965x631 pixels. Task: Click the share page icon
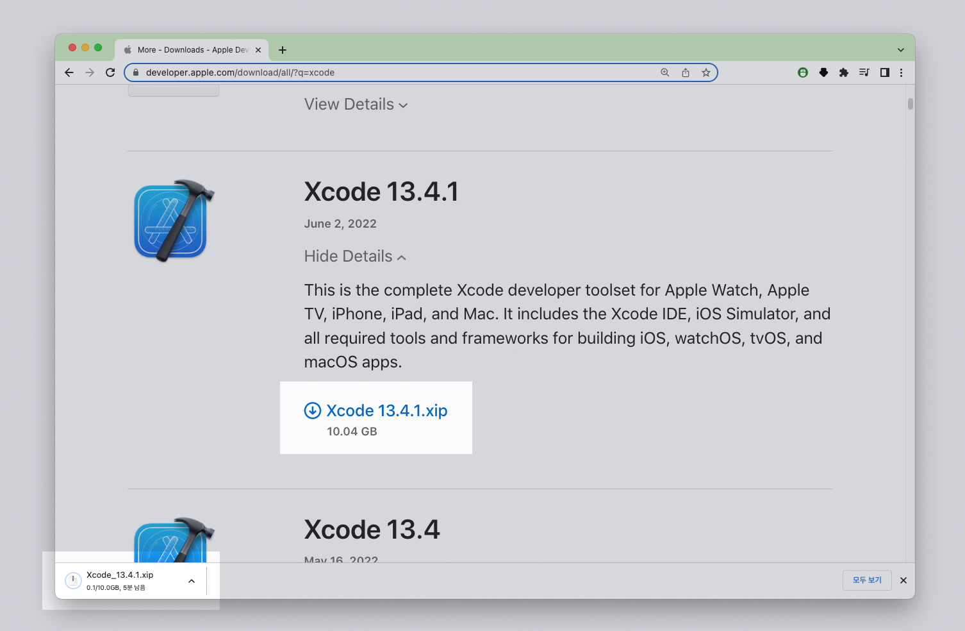[686, 72]
